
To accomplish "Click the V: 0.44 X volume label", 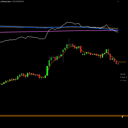I will click(x=123, y=77).
